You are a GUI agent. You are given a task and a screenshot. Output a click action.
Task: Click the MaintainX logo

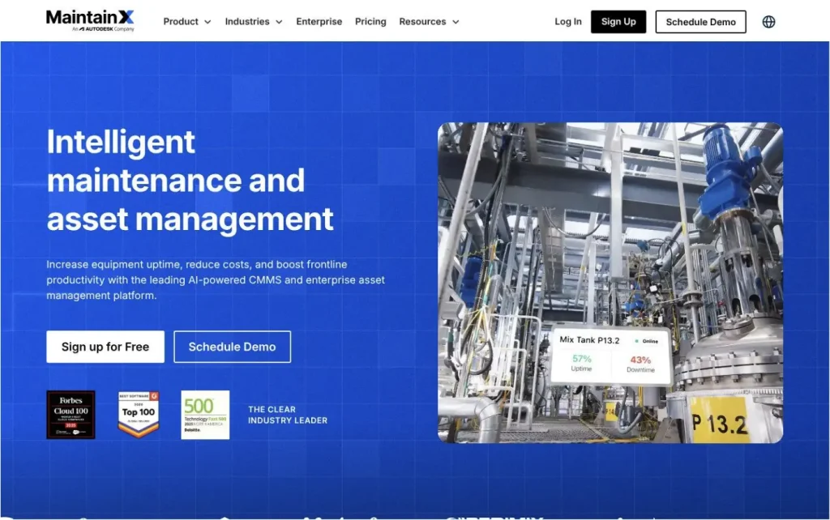point(90,20)
